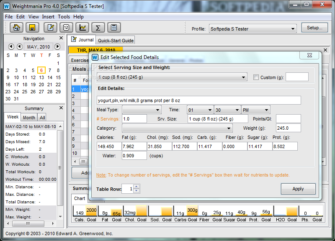This screenshot has width=335, height=241.
Task: Open the View menu
Action: [x=33, y=17]
